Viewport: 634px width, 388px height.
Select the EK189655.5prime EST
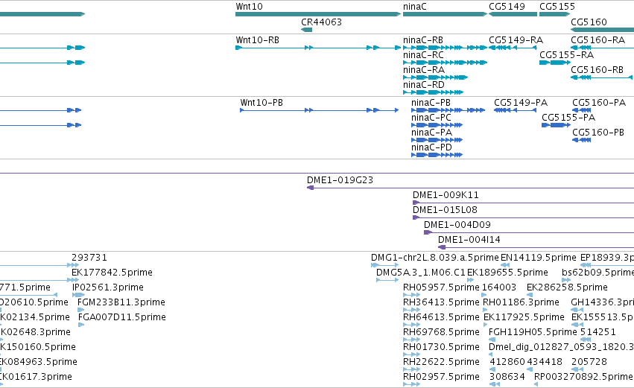pos(470,280)
